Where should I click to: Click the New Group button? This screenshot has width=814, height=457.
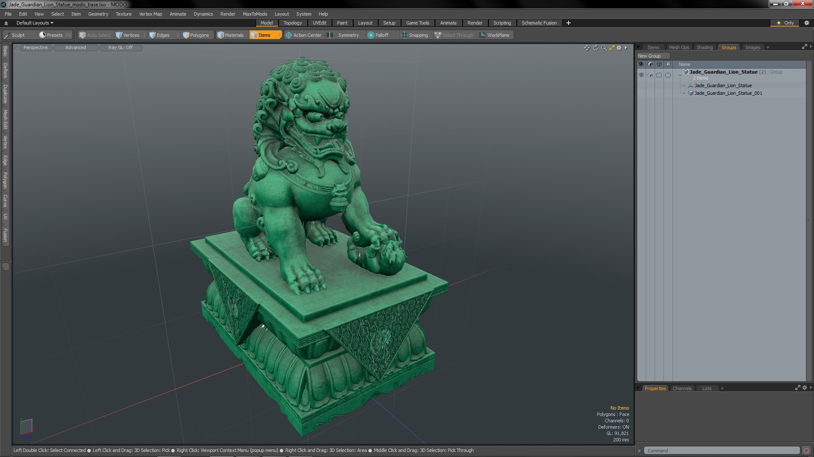653,56
